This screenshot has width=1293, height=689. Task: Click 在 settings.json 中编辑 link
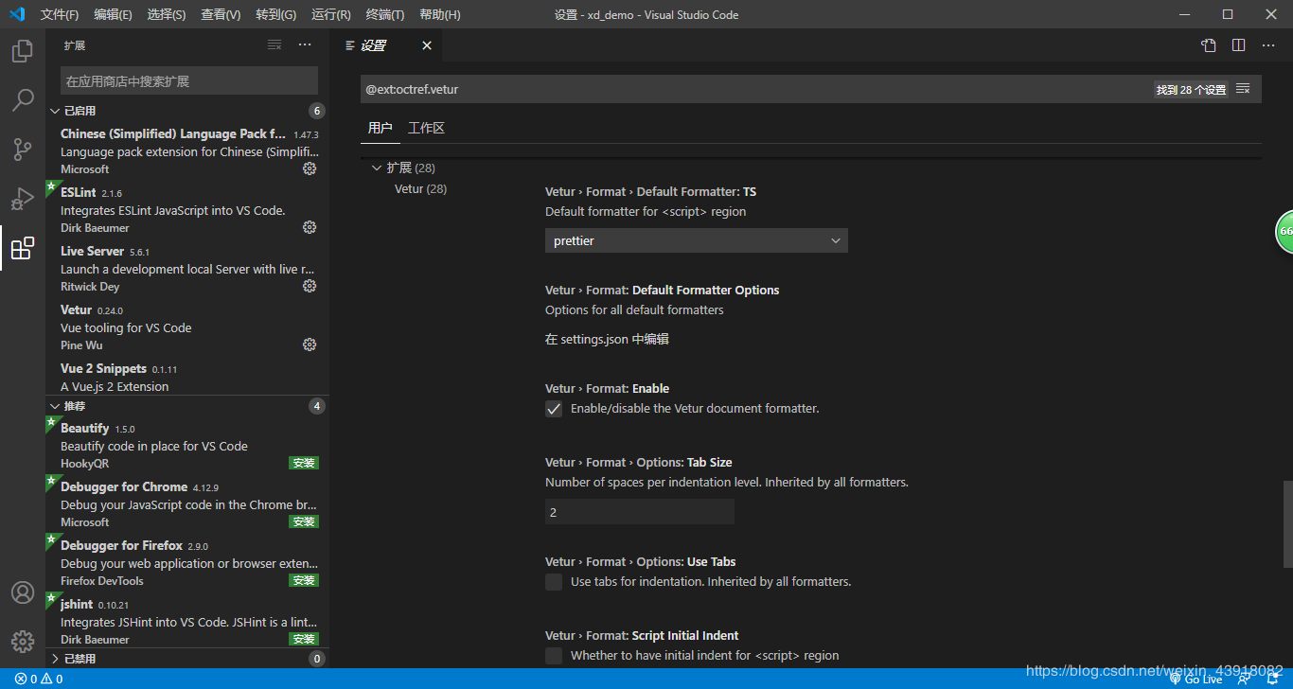pyautogui.click(x=607, y=339)
